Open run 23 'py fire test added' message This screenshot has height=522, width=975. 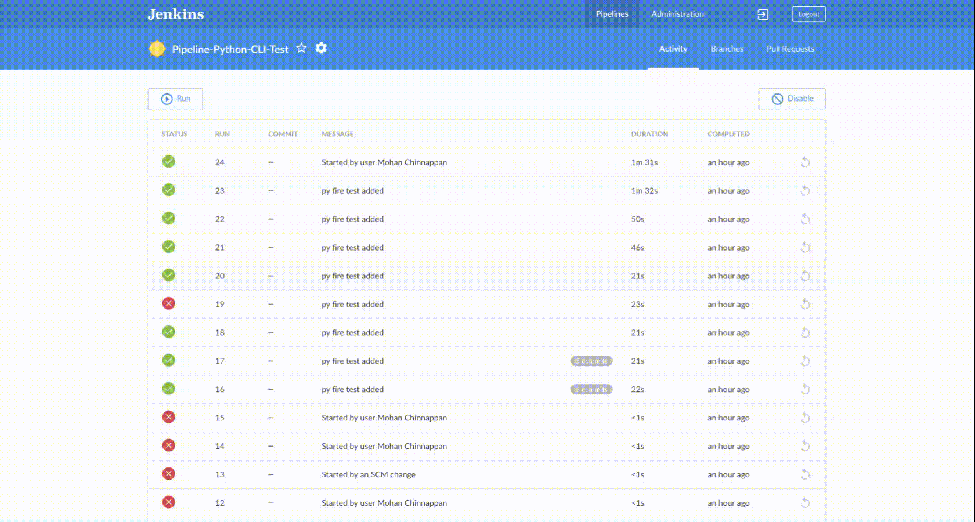click(x=352, y=191)
